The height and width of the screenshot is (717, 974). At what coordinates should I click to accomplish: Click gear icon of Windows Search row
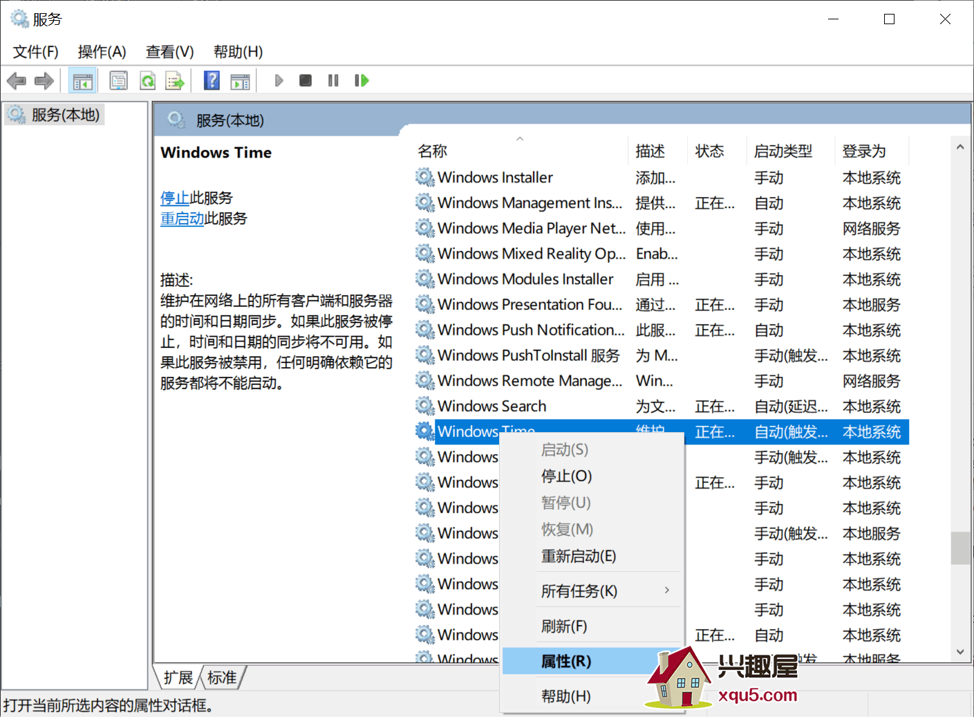(424, 407)
